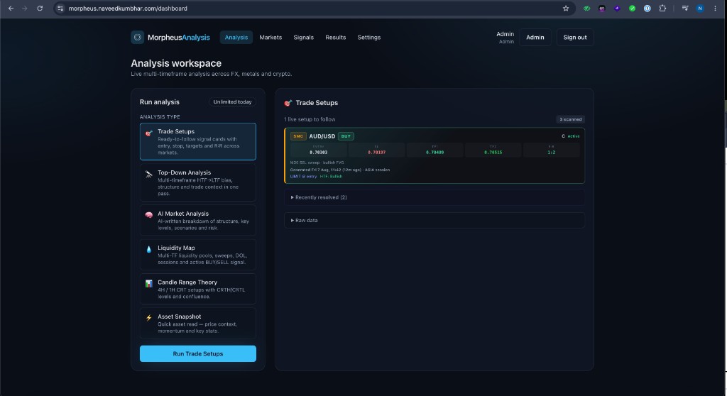727x396 pixels.
Task: Click the SMC tag on AUD/USD card
Action: 298,136
